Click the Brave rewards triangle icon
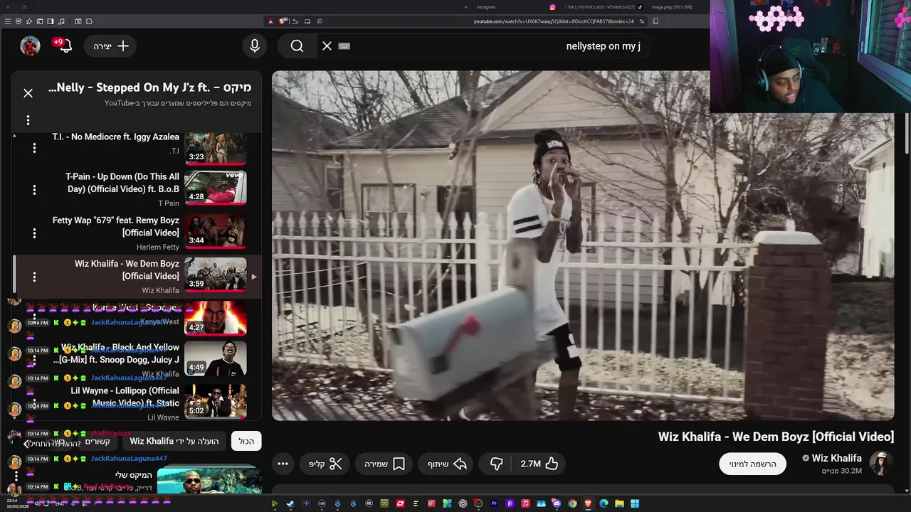Screen dimensions: 911x512 [x=270, y=21]
